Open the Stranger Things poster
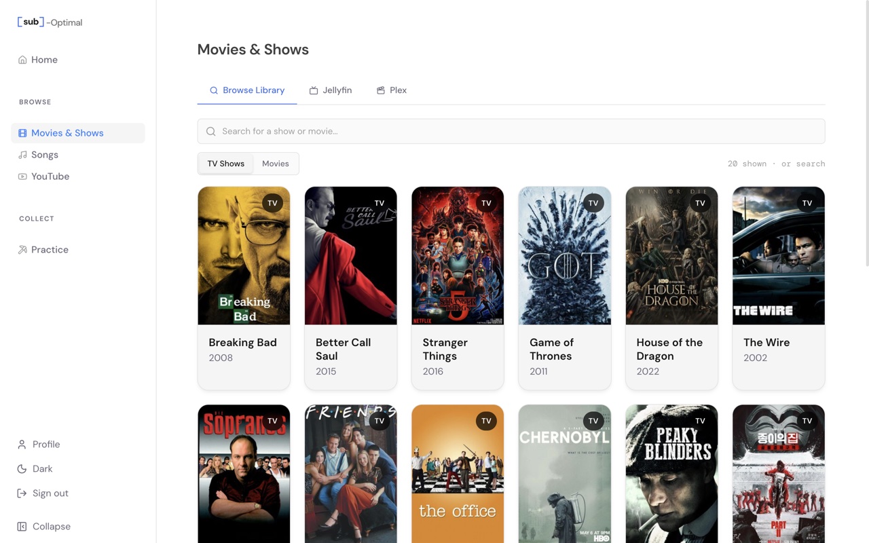 [458, 256]
